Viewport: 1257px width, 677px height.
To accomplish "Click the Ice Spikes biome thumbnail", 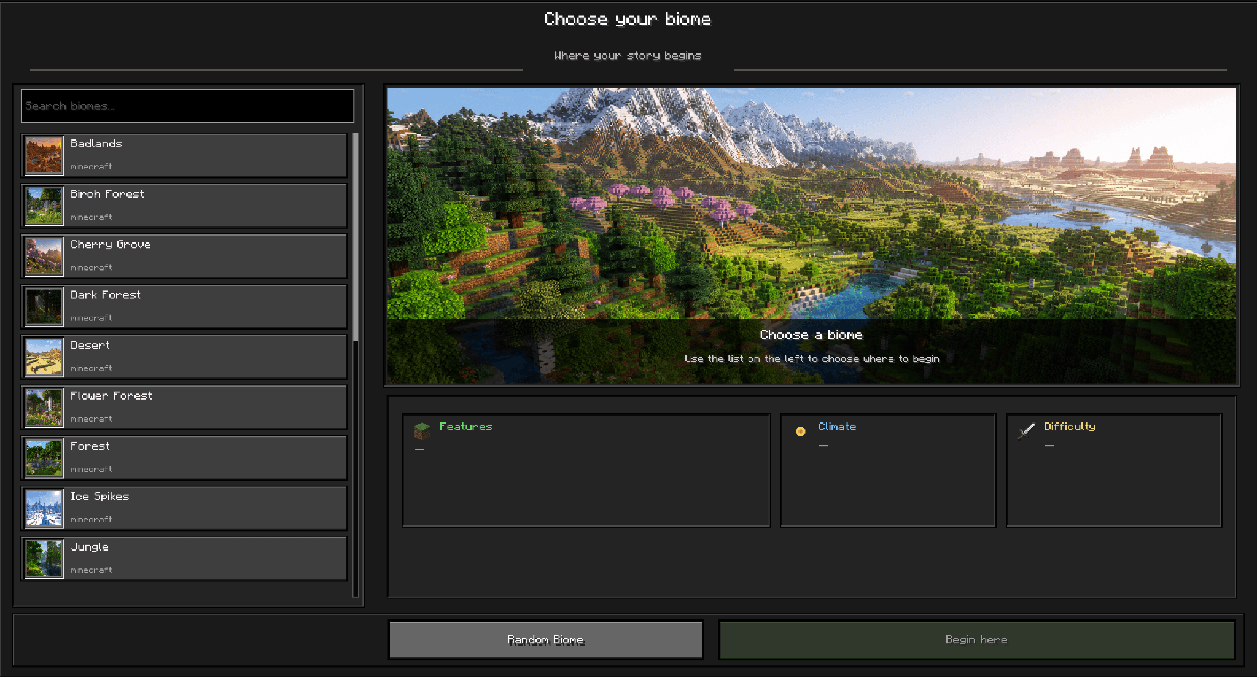I will (44, 508).
